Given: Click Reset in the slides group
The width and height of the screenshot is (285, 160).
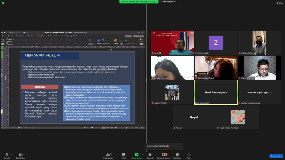Looking at the screenshot, I should click(x=9, y=42).
